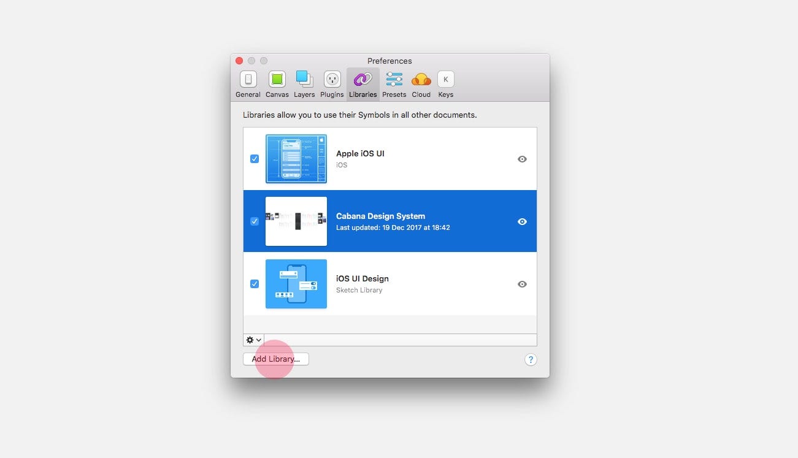Image resolution: width=798 pixels, height=458 pixels.
Task: Uncheck the iOS UI Design library checkbox
Action: [255, 284]
